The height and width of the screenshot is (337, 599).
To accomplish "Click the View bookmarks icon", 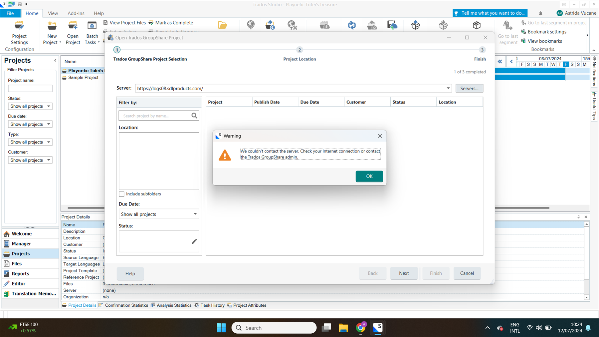I will (x=523, y=41).
